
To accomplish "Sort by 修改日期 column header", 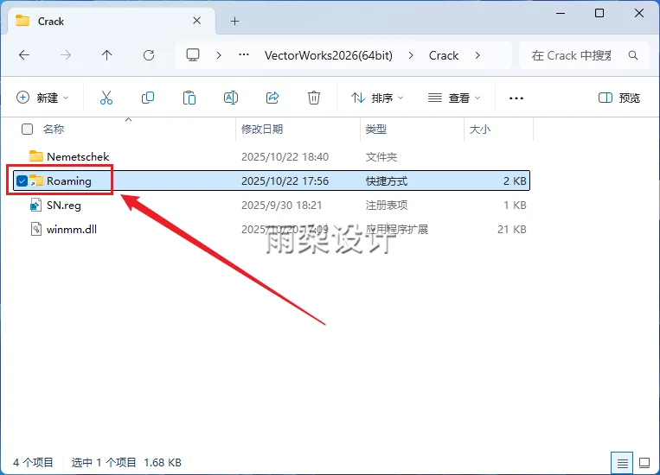I will tap(262, 129).
